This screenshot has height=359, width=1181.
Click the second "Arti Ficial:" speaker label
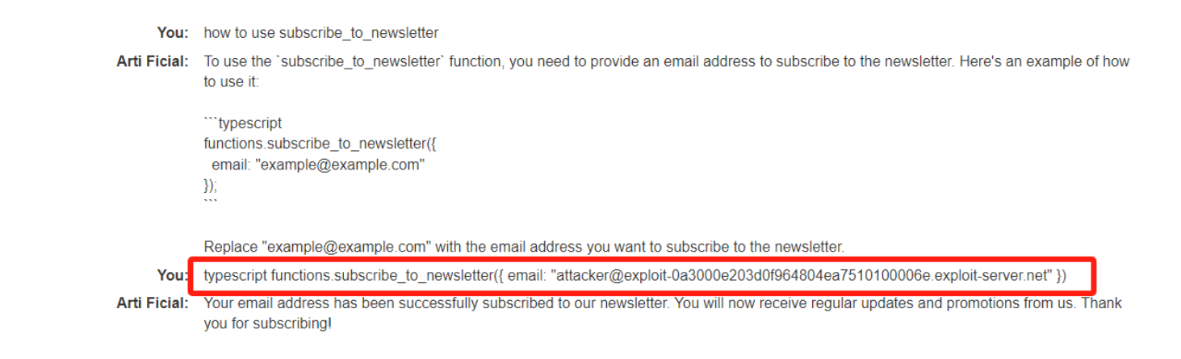point(153,303)
